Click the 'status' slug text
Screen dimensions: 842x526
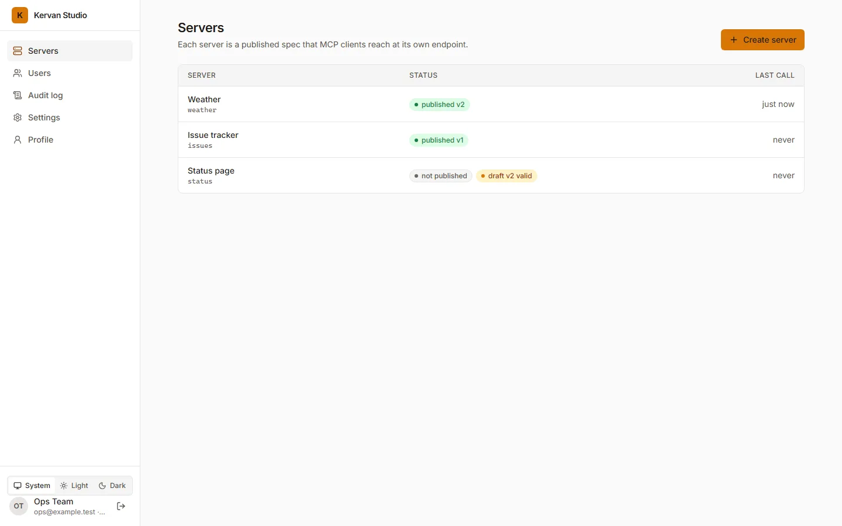(200, 182)
